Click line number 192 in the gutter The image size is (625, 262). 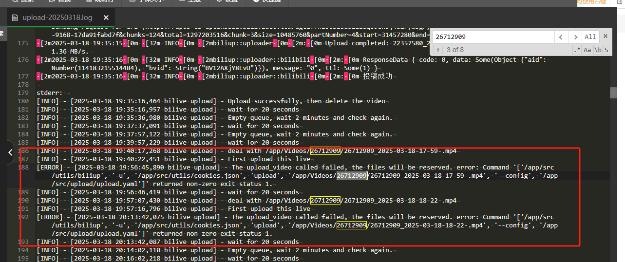click(x=22, y=217)
